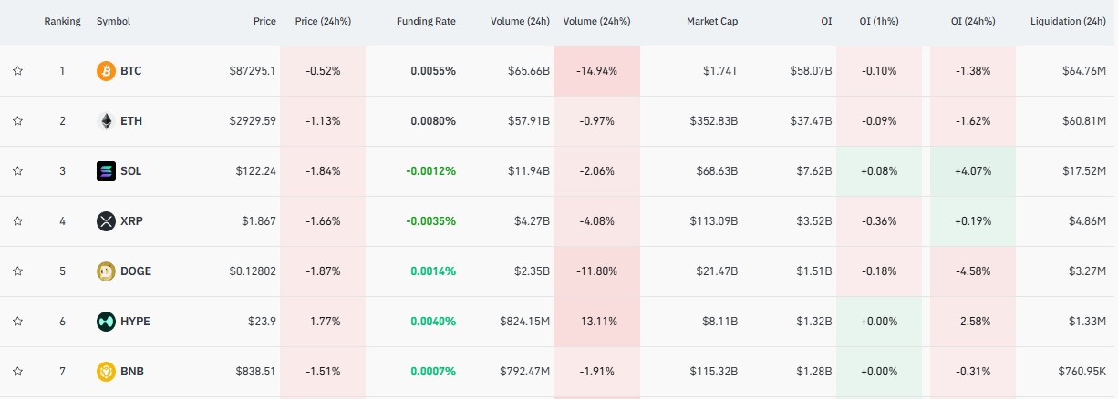Click the Bitcoin coin icon
The height and width of the screenshot is (399, 1118).
[x=106, y=71]
